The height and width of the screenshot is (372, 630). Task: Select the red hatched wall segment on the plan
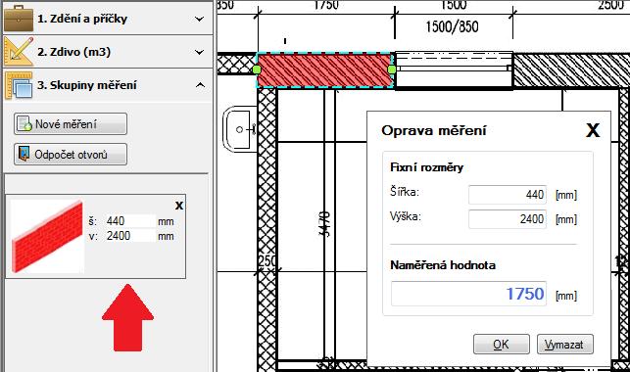(x=324, y=70)
